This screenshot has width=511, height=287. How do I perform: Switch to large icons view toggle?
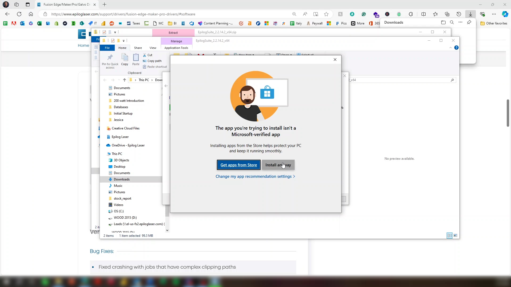tap(455, 235)
